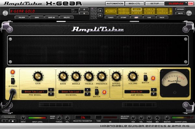The height and width of the screenshot is (129, 195).
Task: Select RACK A block in the signal chain
Action: click(162, 9)
